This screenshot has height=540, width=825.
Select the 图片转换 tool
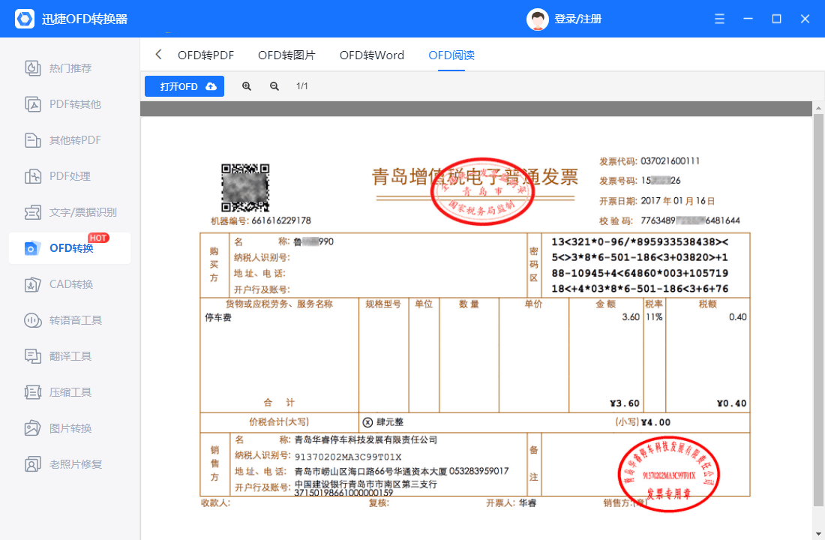click(x=69, y=427)
